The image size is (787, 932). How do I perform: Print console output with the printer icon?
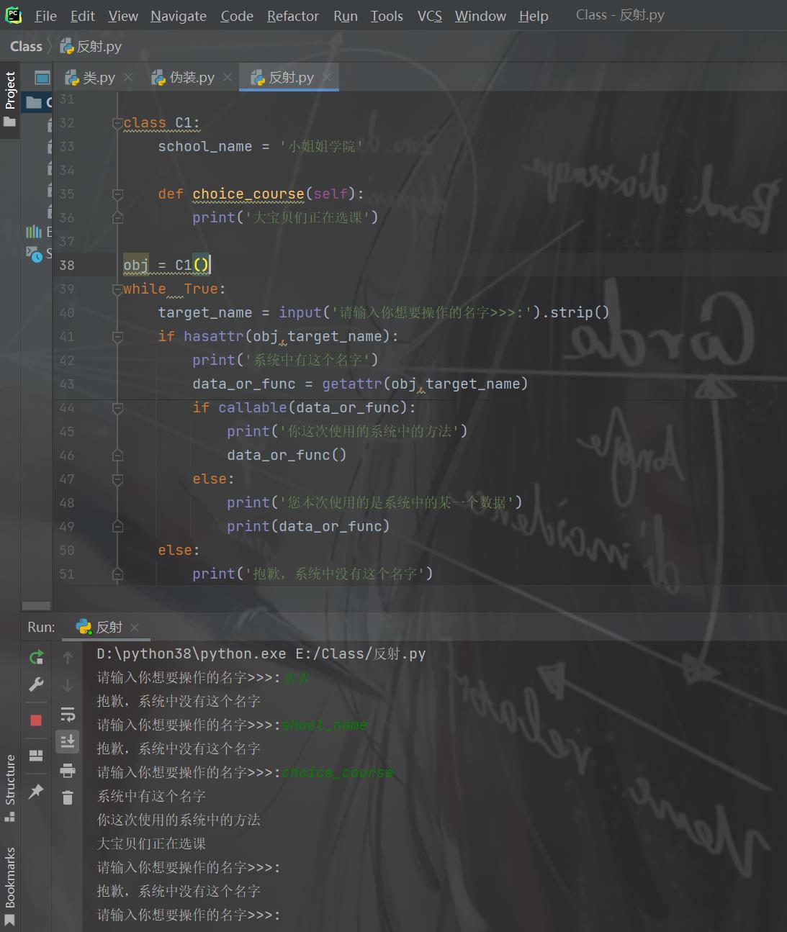pyautogui.click(x=68, y=771)
